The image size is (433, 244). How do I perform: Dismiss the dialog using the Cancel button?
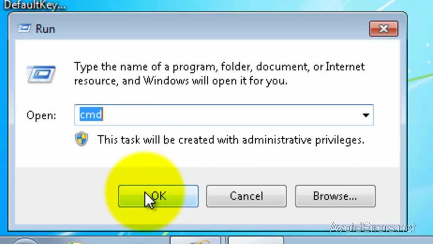click(x=246, y=196)
